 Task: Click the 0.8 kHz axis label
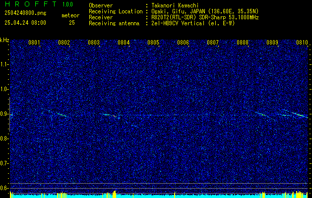[3, 139]
